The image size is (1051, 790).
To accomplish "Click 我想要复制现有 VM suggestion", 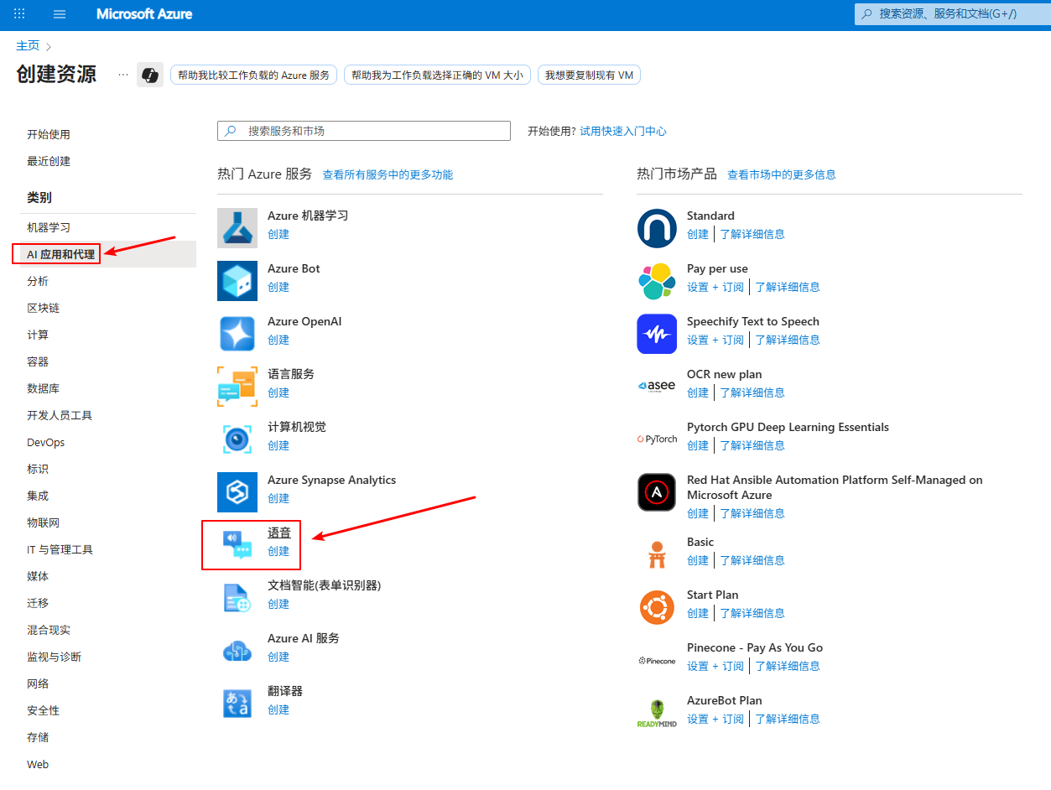I will (589, 75).
